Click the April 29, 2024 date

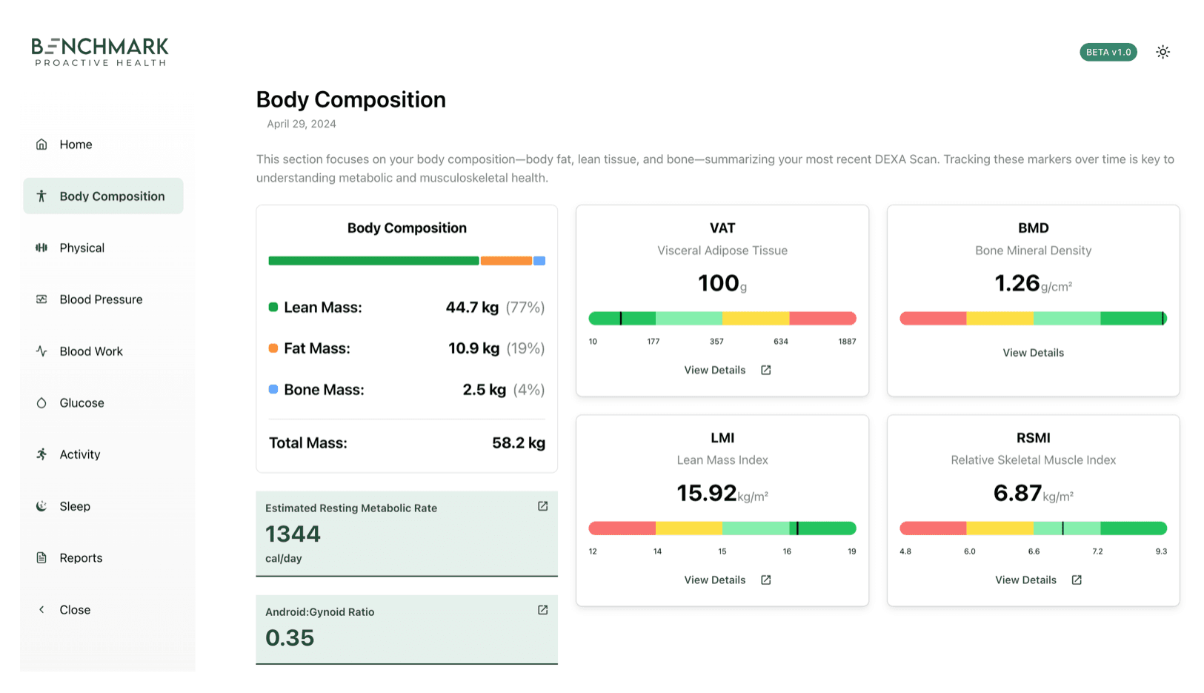click(302, 124)
